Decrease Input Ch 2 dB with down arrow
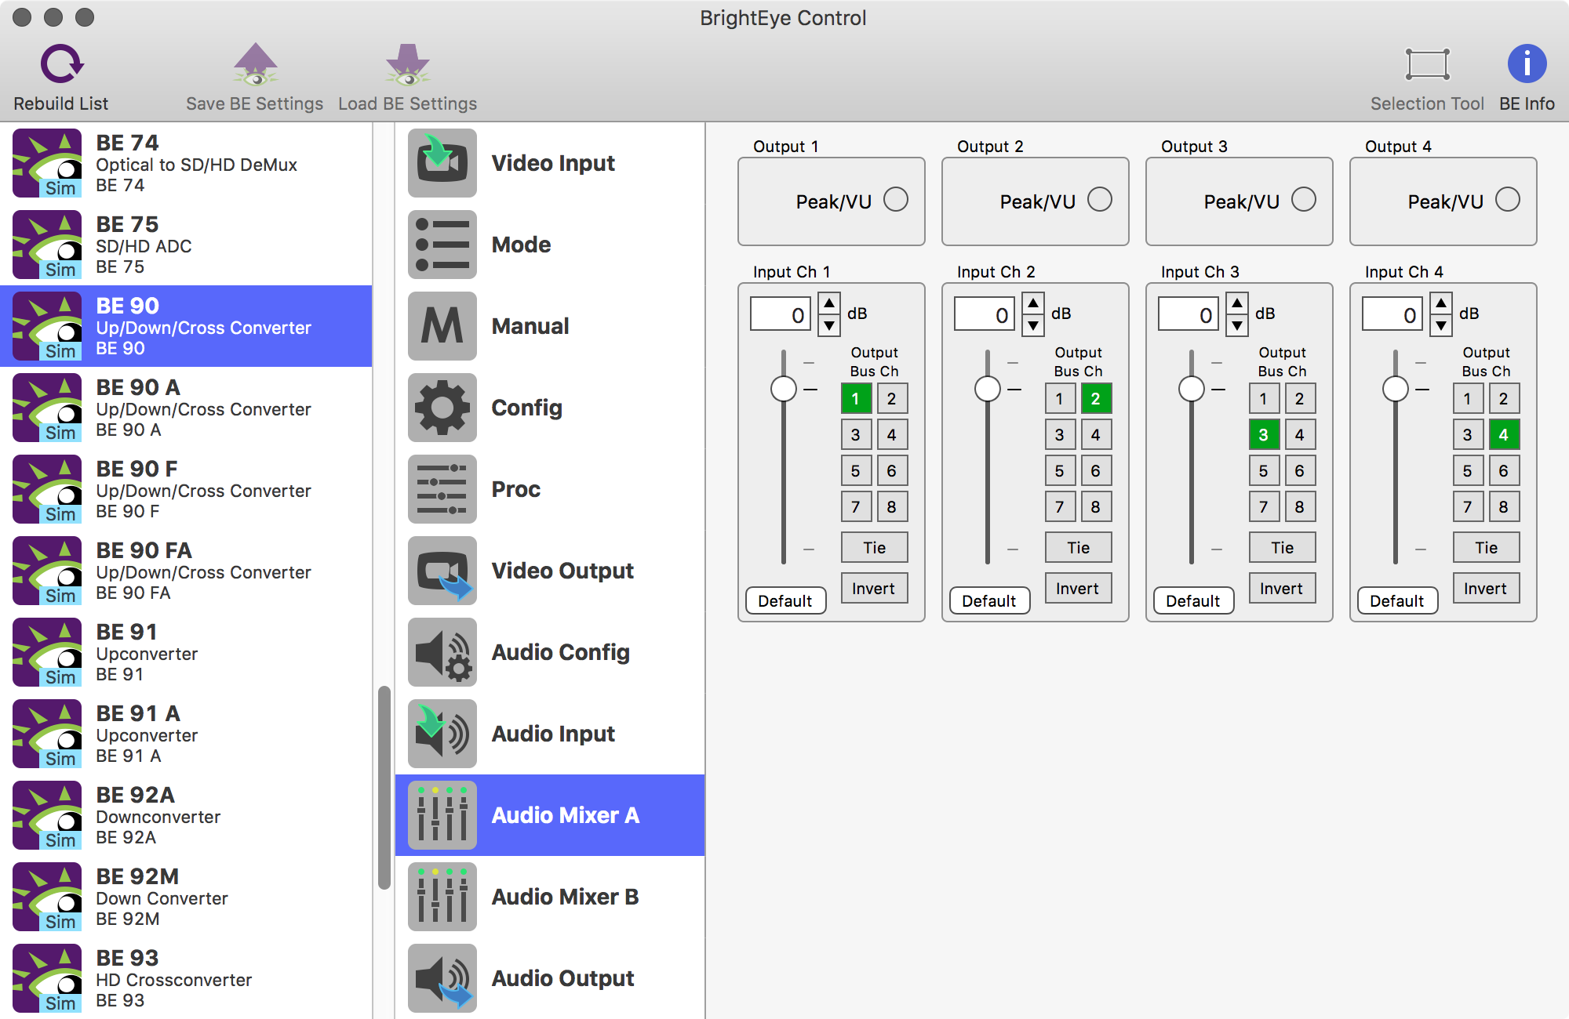 tap(1033, 325)
